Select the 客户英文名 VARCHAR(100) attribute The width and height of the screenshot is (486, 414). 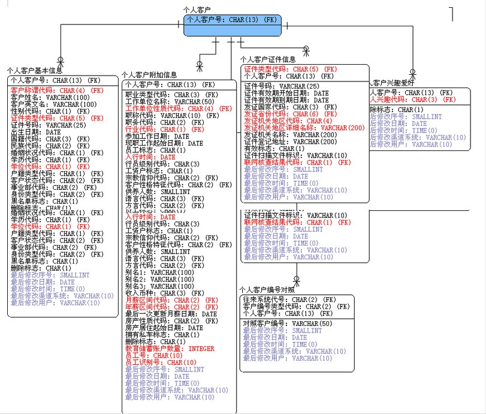click(x=54, y=104)
